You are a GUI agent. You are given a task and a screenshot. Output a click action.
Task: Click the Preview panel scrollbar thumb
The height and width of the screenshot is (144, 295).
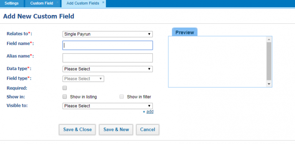pos(269,61)
